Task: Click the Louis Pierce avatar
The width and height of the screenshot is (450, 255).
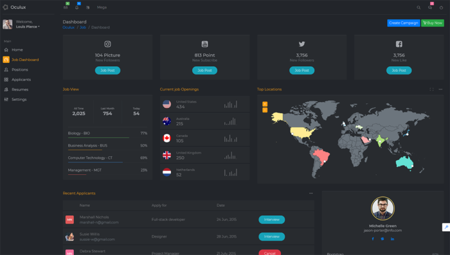Action: coord(8,24)
